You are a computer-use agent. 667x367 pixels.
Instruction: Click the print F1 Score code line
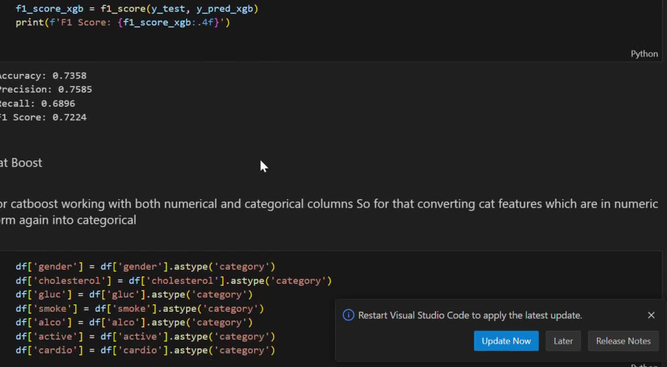pyautogui.click(x=123, y=23)
